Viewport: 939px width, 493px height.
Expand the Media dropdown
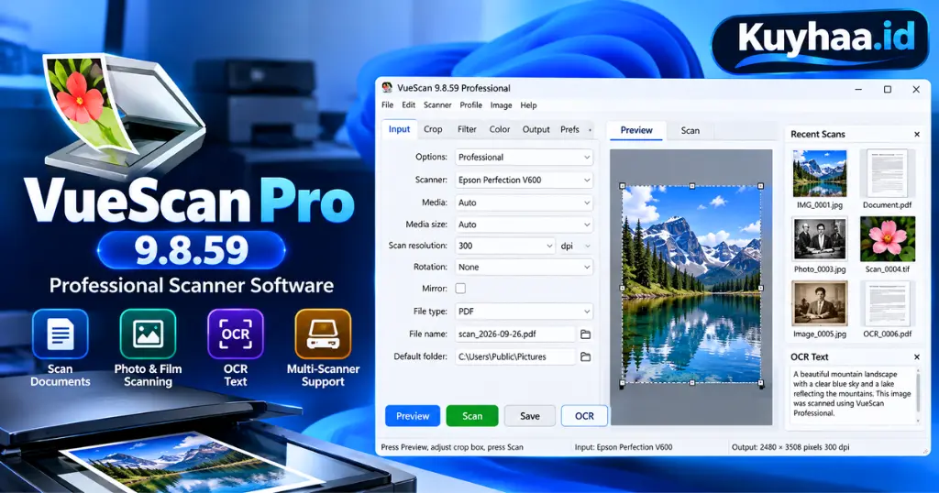(x=524, y=203)
